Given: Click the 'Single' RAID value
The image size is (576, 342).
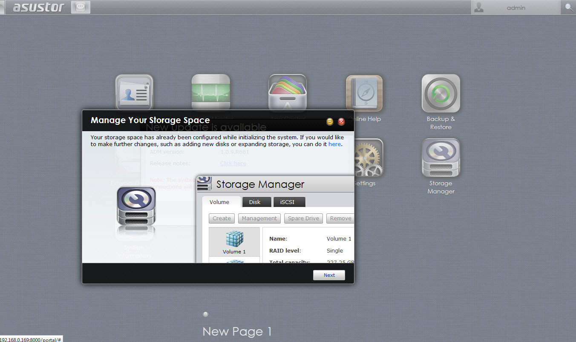Looking at the screenshot, I should pyautogui.click(x=335, y=250).
